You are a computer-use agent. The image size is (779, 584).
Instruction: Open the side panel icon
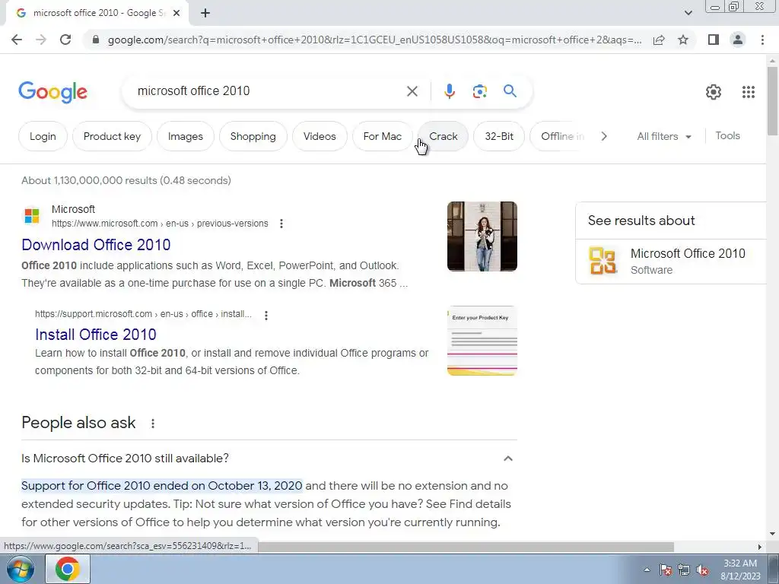714,40
